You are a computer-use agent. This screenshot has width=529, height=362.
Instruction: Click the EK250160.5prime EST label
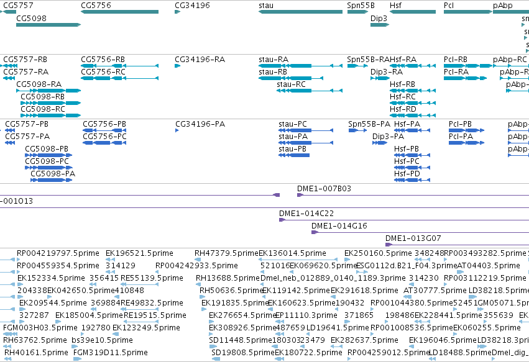click(x=378, y=253)
